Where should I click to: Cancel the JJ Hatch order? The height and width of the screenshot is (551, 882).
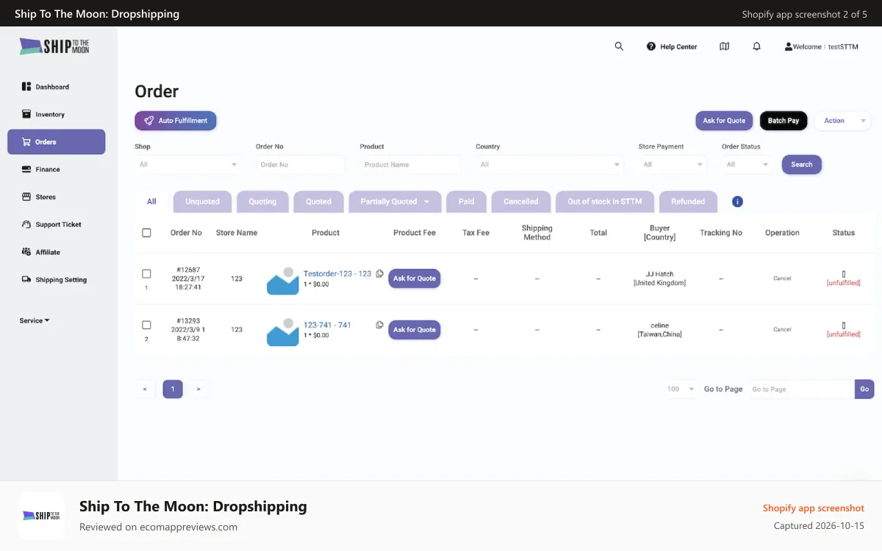(x=782, y=278)
